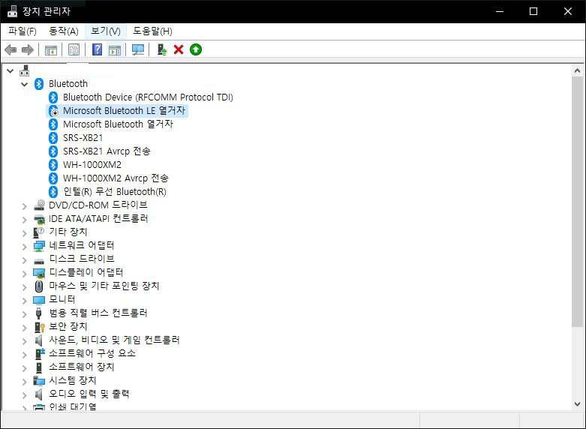The image size is (586, 429).
Task: Select Microsoft Bluetooth 열거자 entry
Action: [118, 124]
